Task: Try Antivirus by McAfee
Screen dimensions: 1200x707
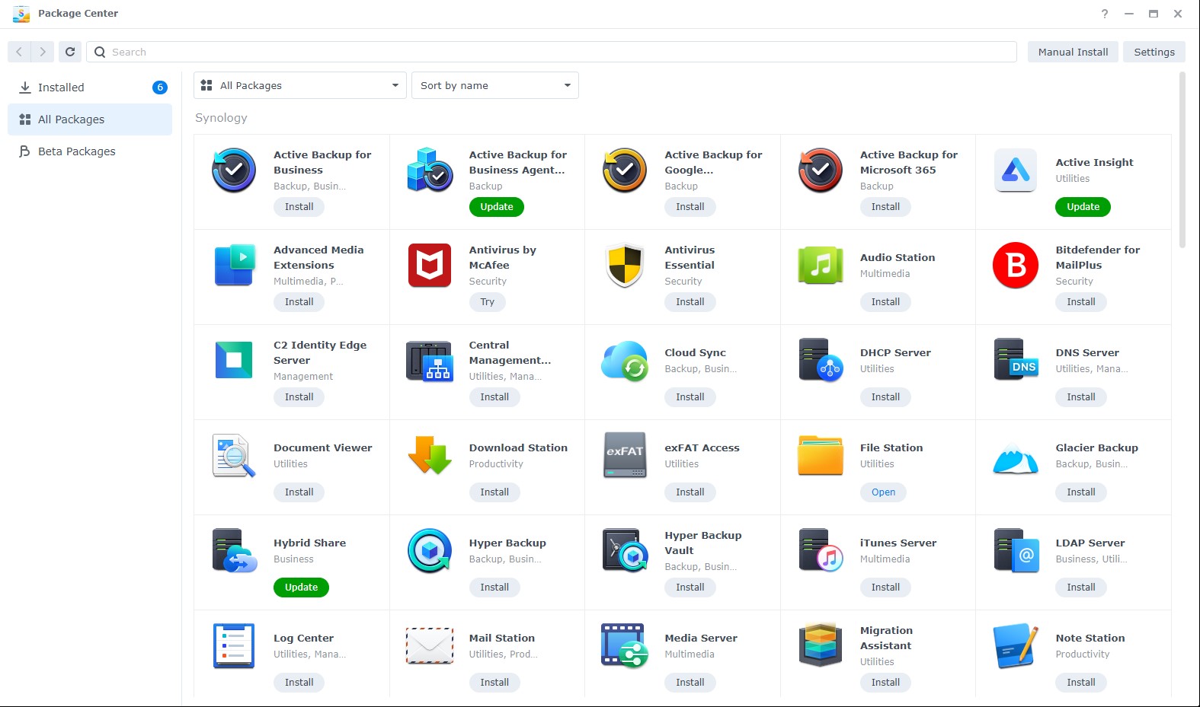Action: 487,302
